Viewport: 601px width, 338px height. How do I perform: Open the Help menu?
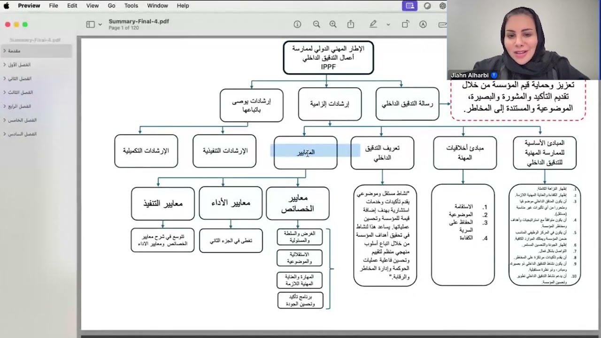(183, 6)
